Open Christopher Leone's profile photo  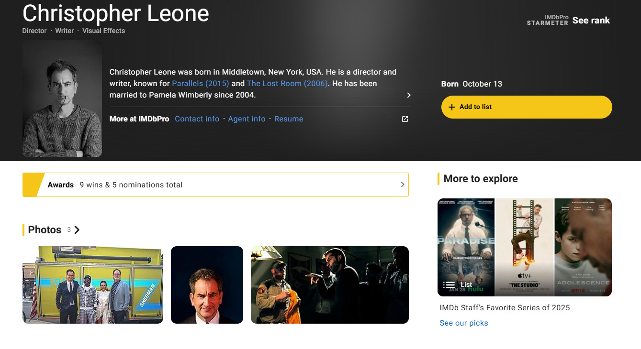(x=62, y=98)
